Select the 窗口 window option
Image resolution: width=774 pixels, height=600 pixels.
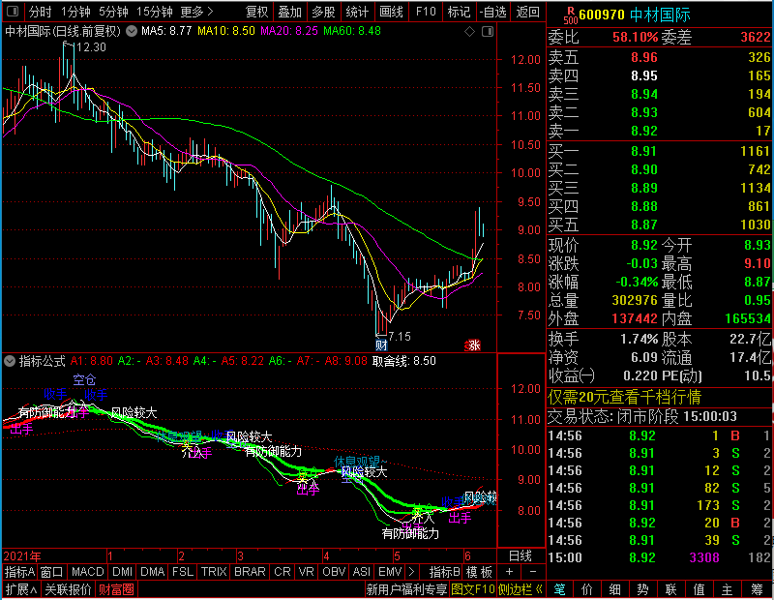point(52,572)
